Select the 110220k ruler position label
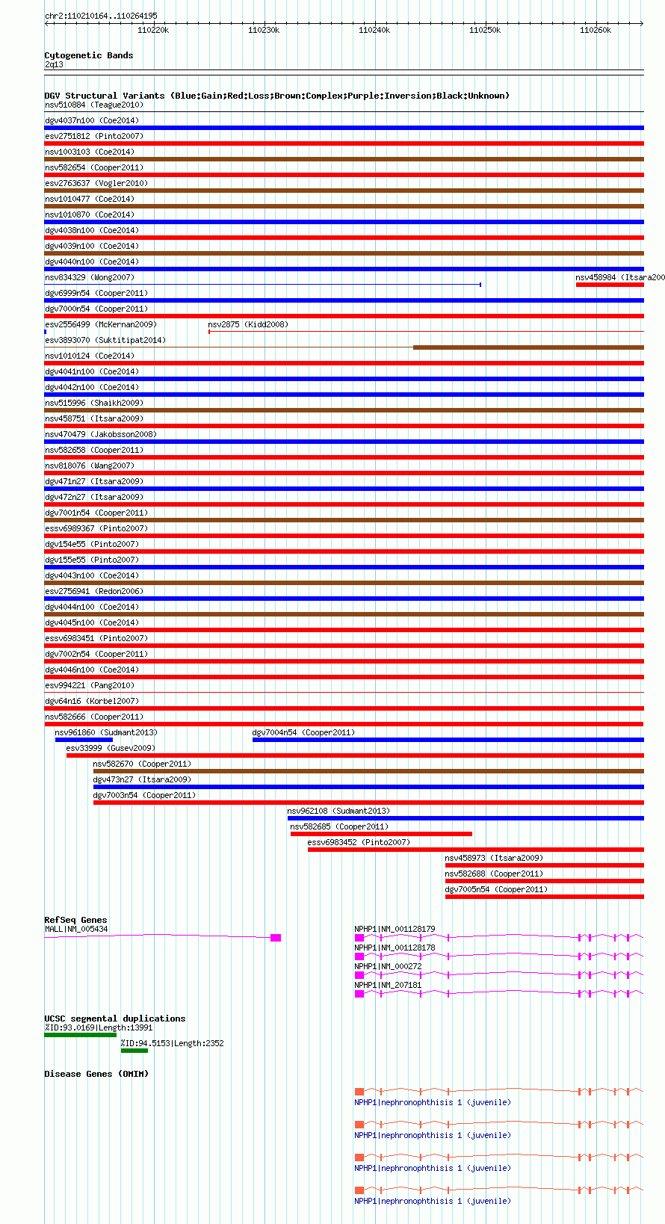665x1224 pixels. point(153,30)
